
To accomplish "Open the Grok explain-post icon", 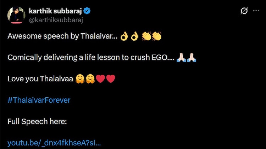I will 244,11.
